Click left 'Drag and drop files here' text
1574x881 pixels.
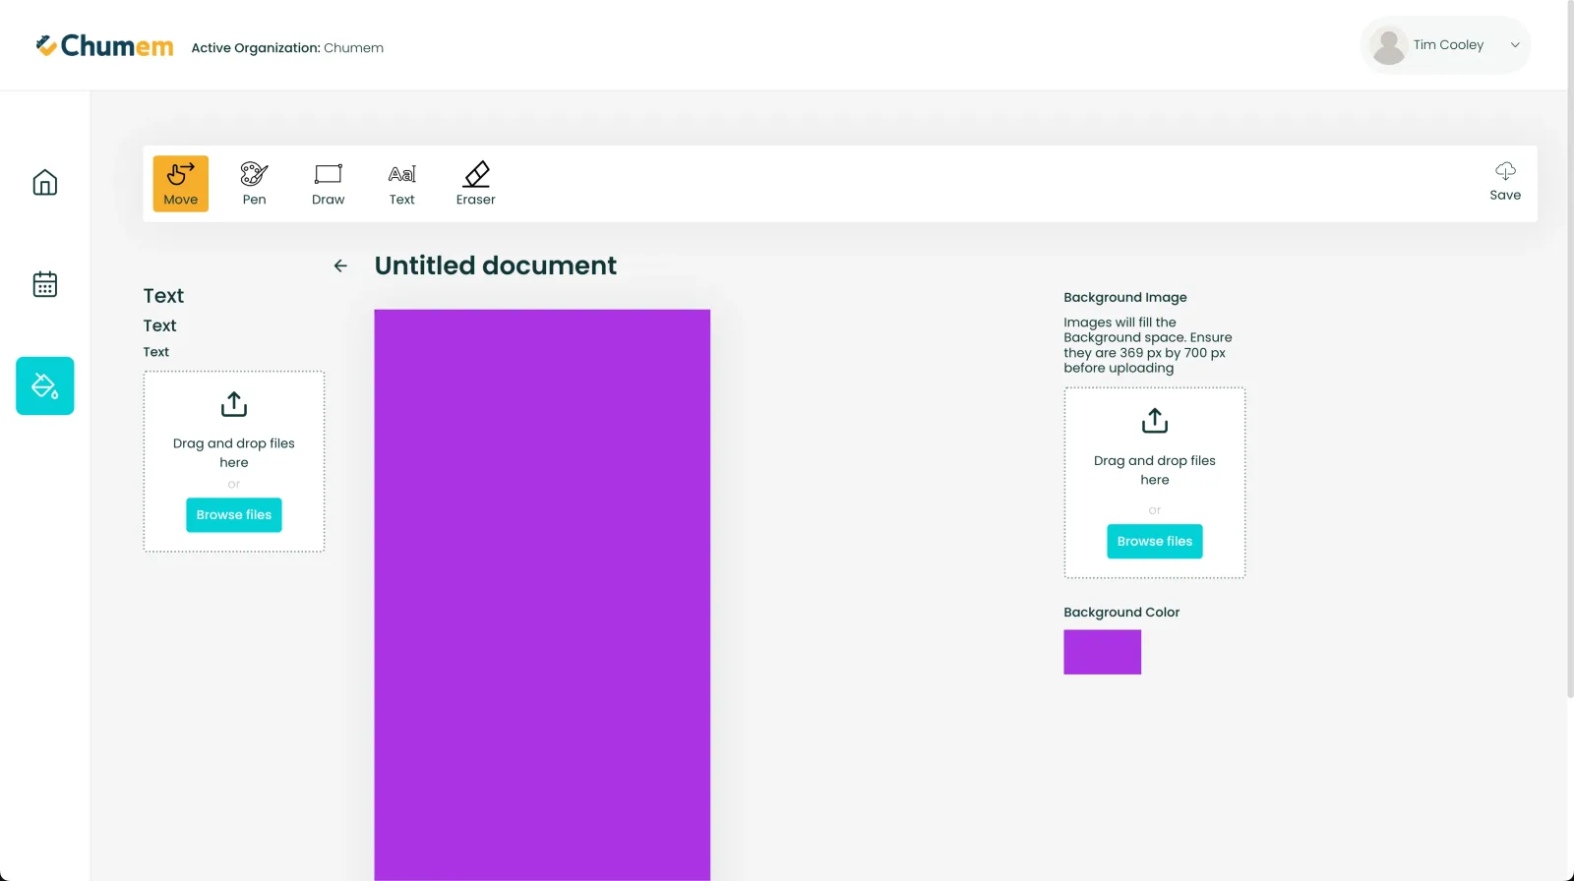pyautogui.click(x=234, y=453)
